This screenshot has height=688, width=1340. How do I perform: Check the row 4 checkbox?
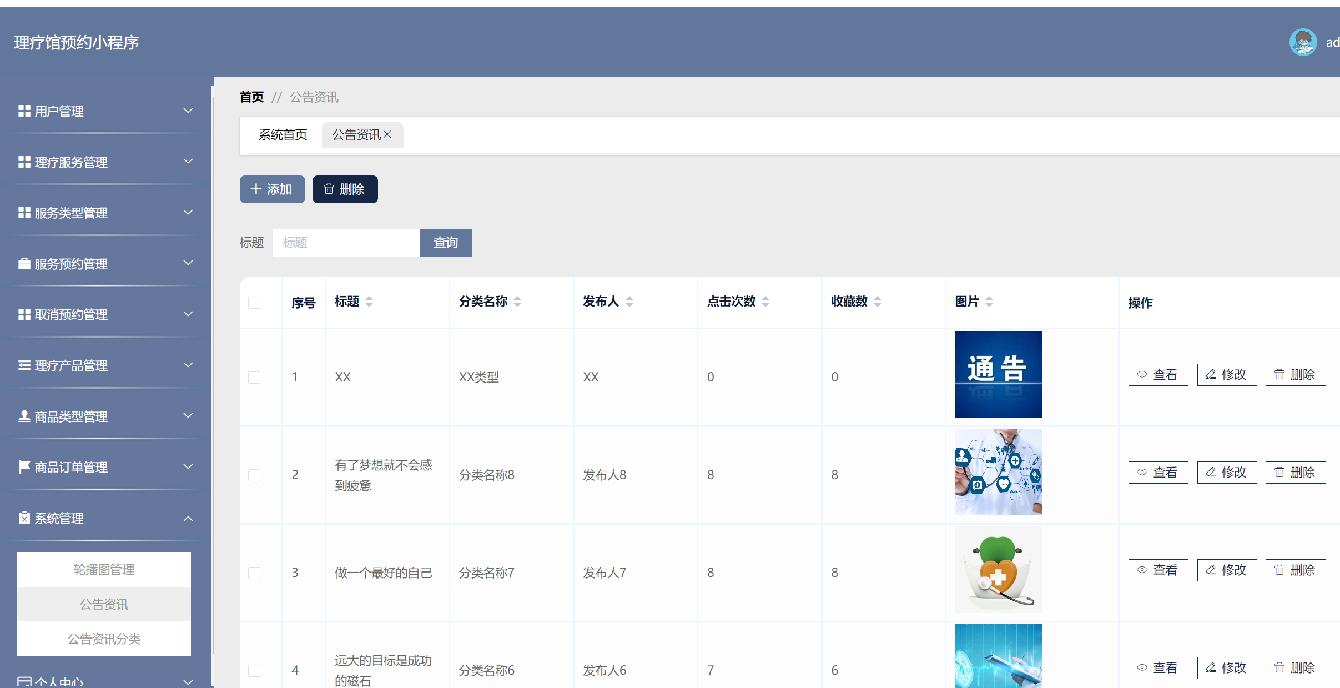coord(254,671)
